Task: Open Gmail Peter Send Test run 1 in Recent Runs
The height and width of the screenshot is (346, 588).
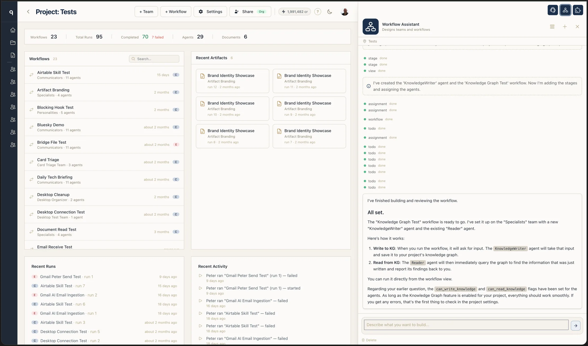Action: click(x=104, y=277)
